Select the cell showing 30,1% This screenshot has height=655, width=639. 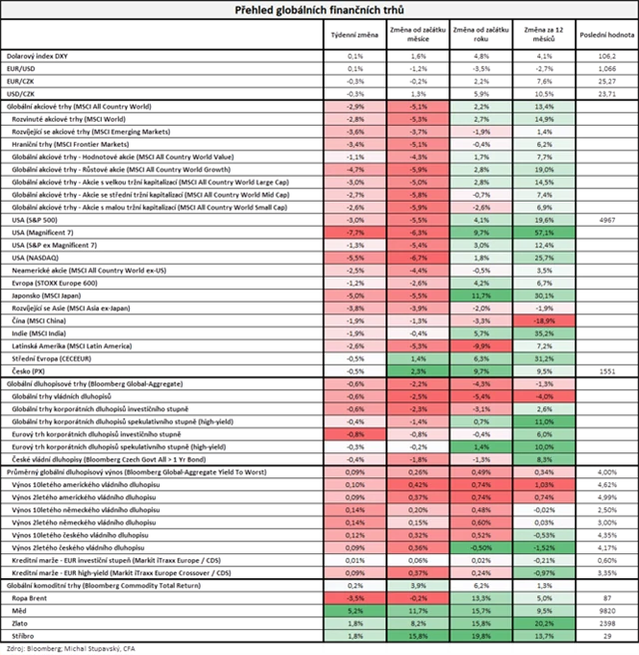[544, 295]
